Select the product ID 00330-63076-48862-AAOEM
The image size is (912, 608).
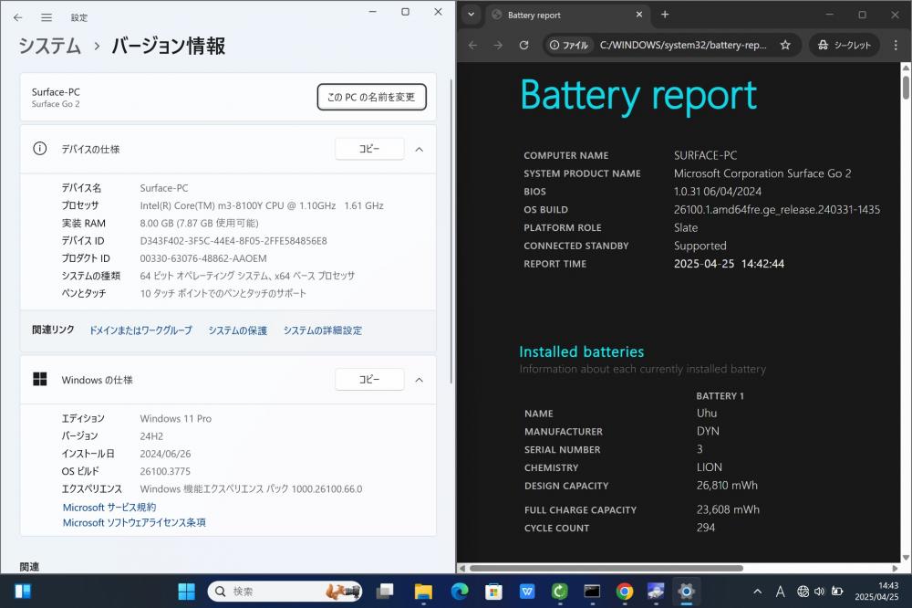click(203, 258)
